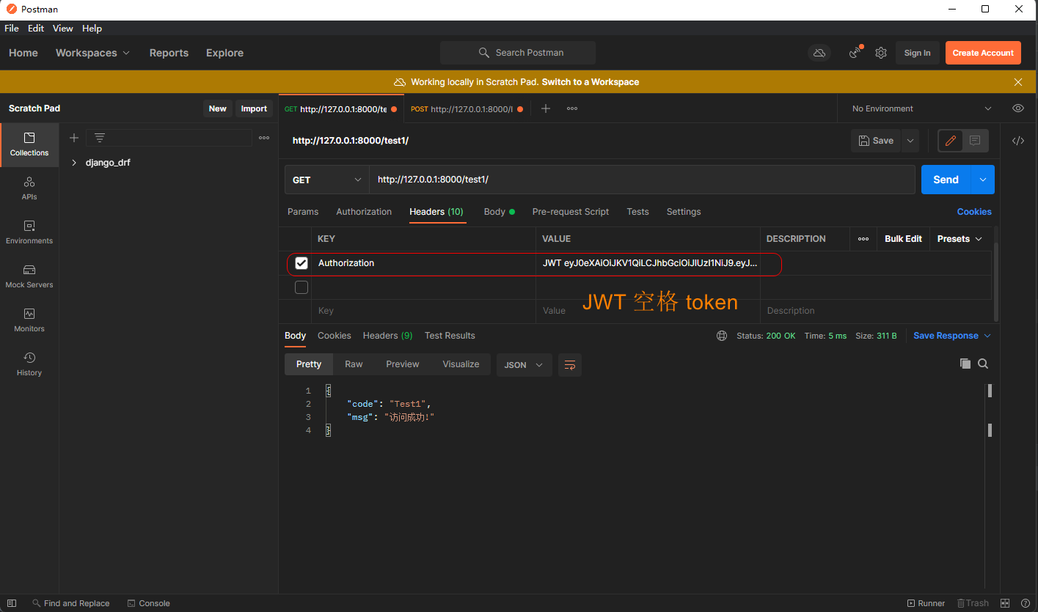Open collections panel more-options ellipsis
The width and height of the screenshot is (1038, 612).
coord(264,138)
